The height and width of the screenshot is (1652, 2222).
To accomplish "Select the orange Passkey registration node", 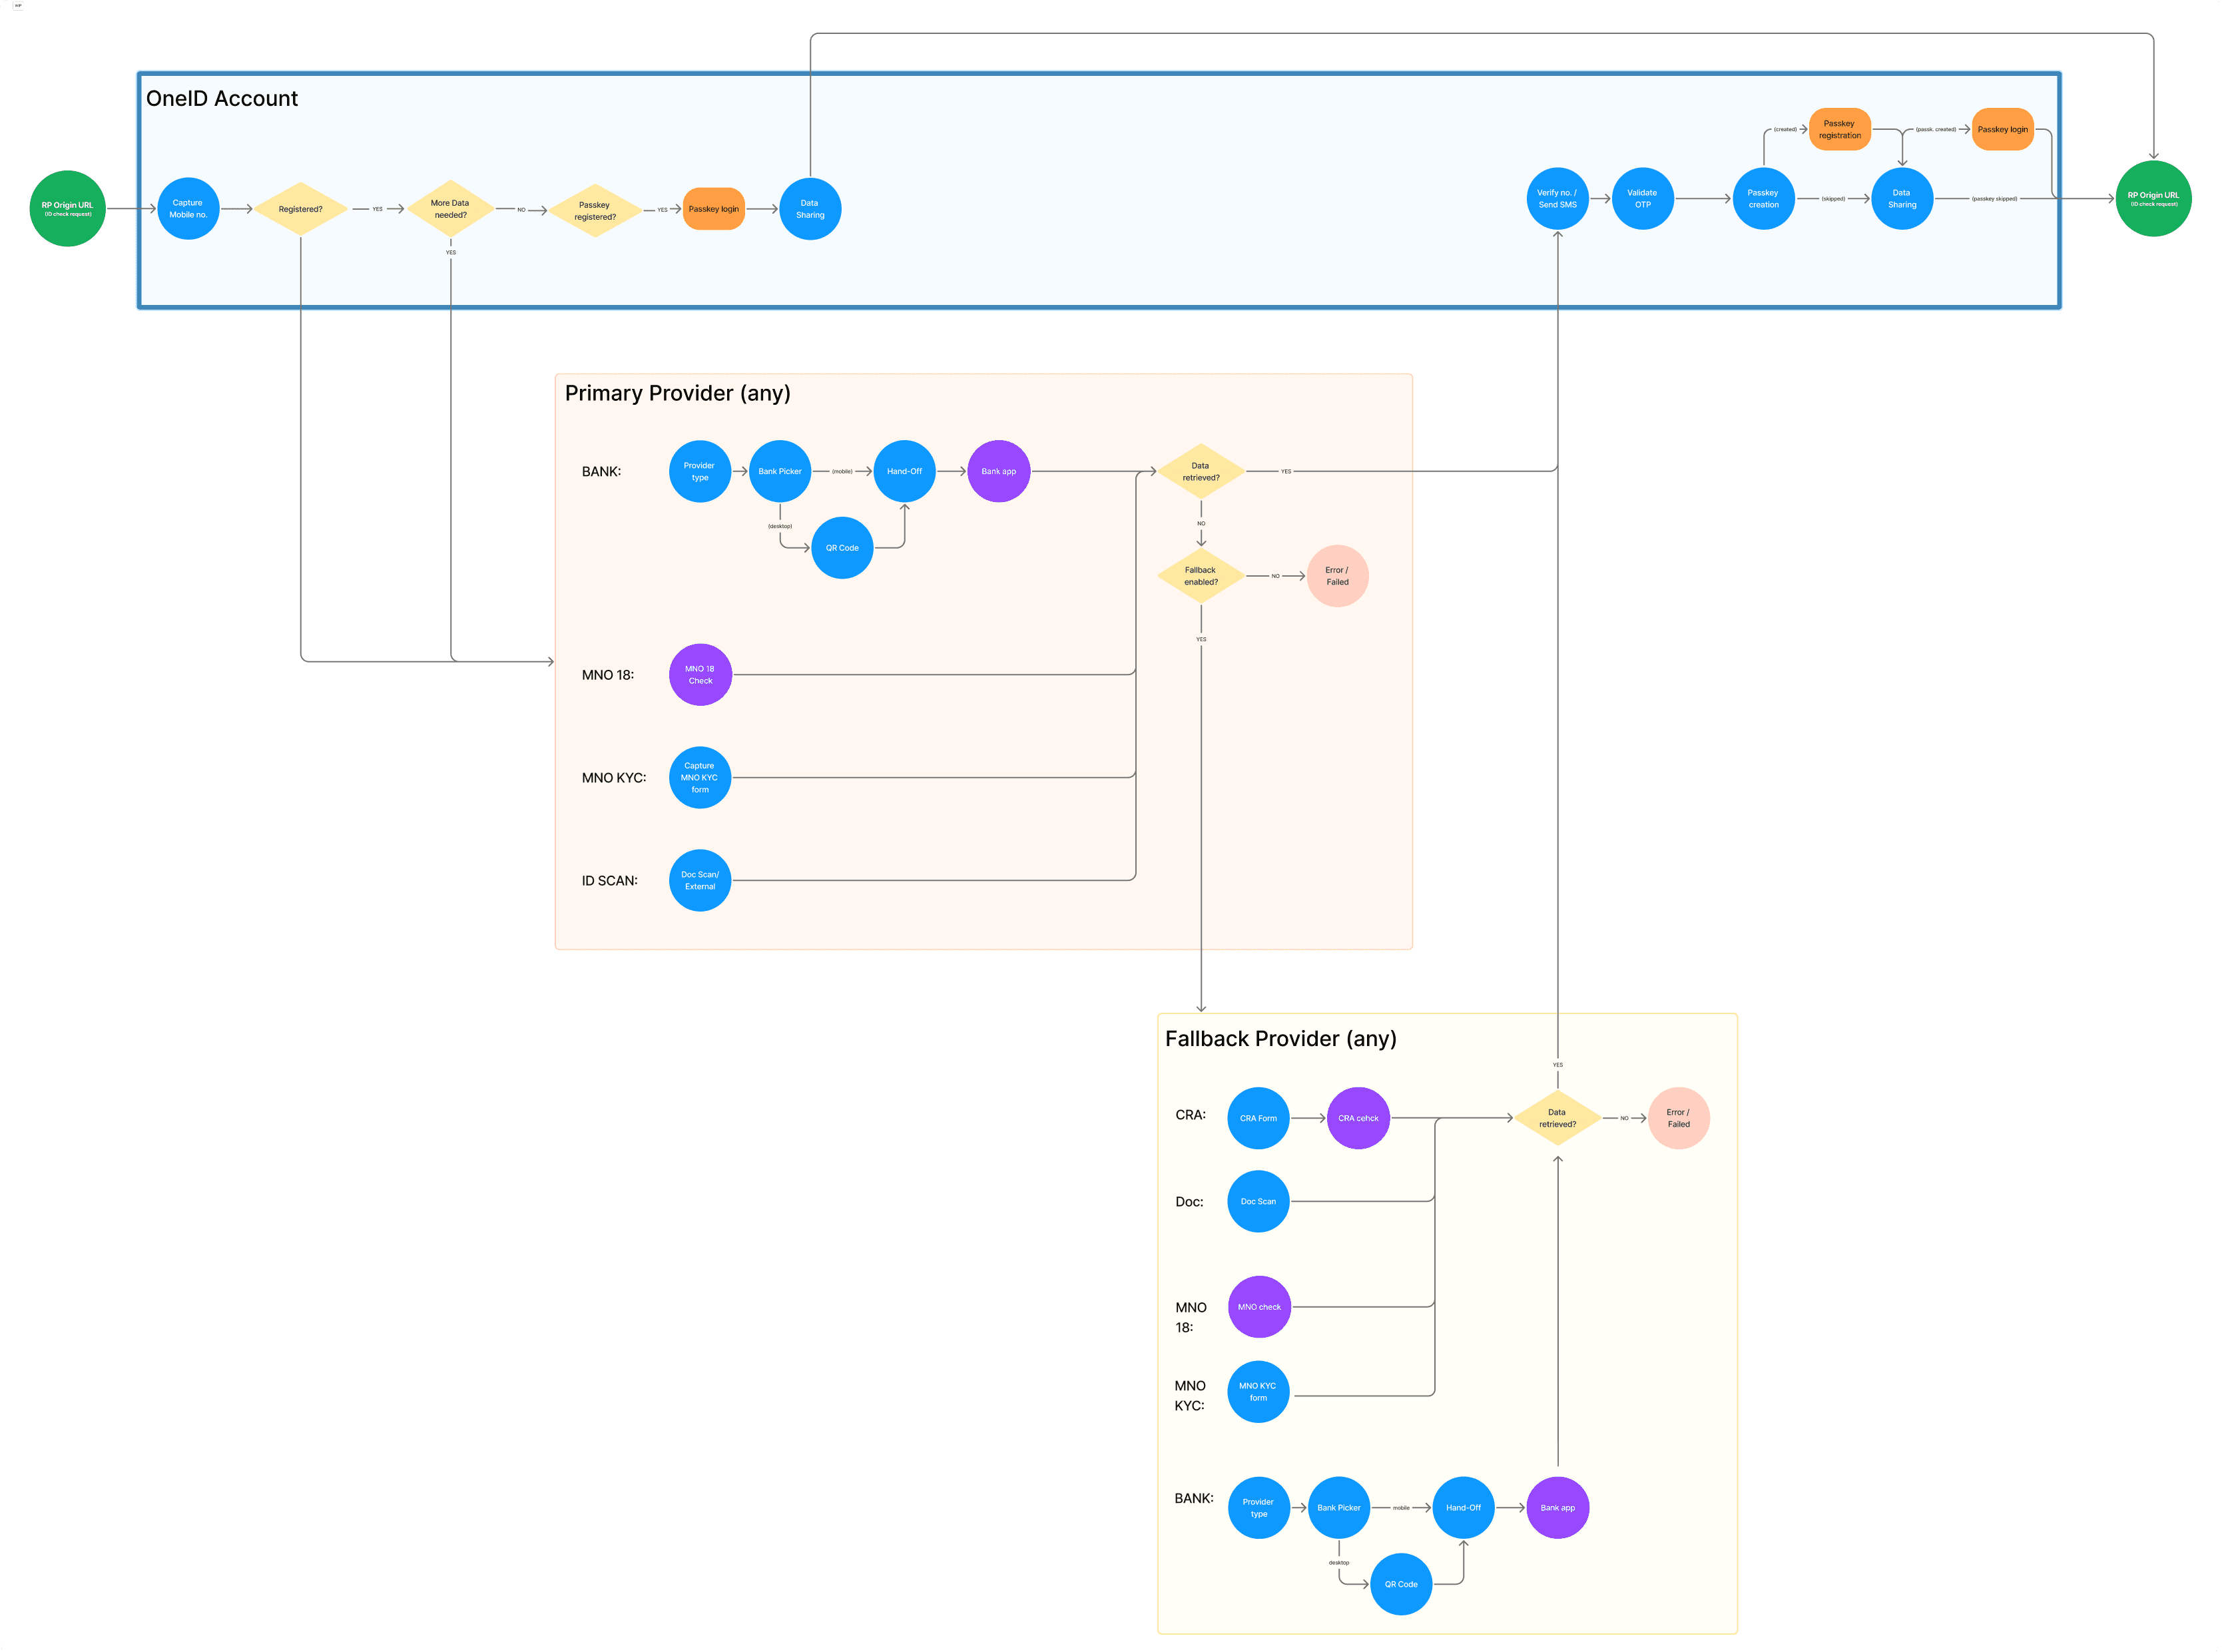I will pyautogui.click(x=1839, y=129).
